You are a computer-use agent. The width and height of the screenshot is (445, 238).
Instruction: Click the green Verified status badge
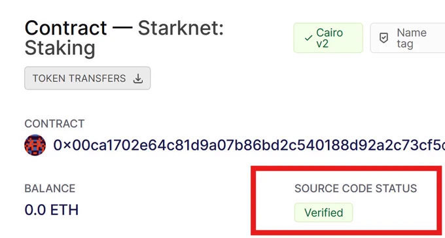point(323,212)
